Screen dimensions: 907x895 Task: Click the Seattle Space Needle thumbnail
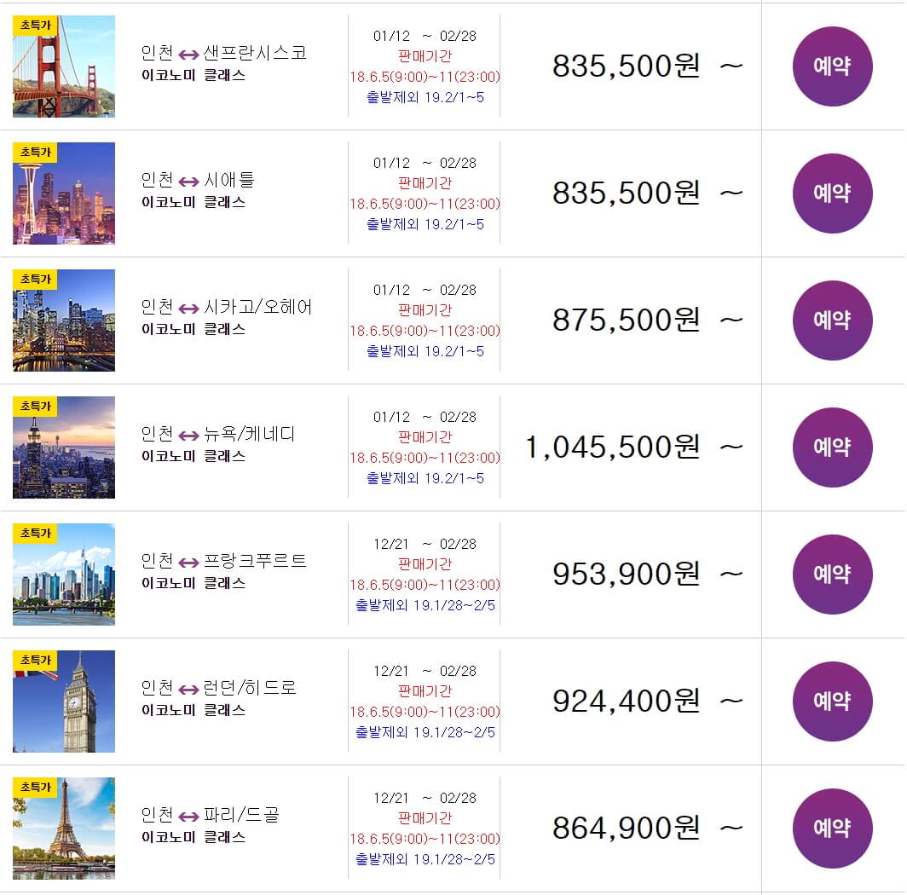pyautogui.click(x=64, y=193)
